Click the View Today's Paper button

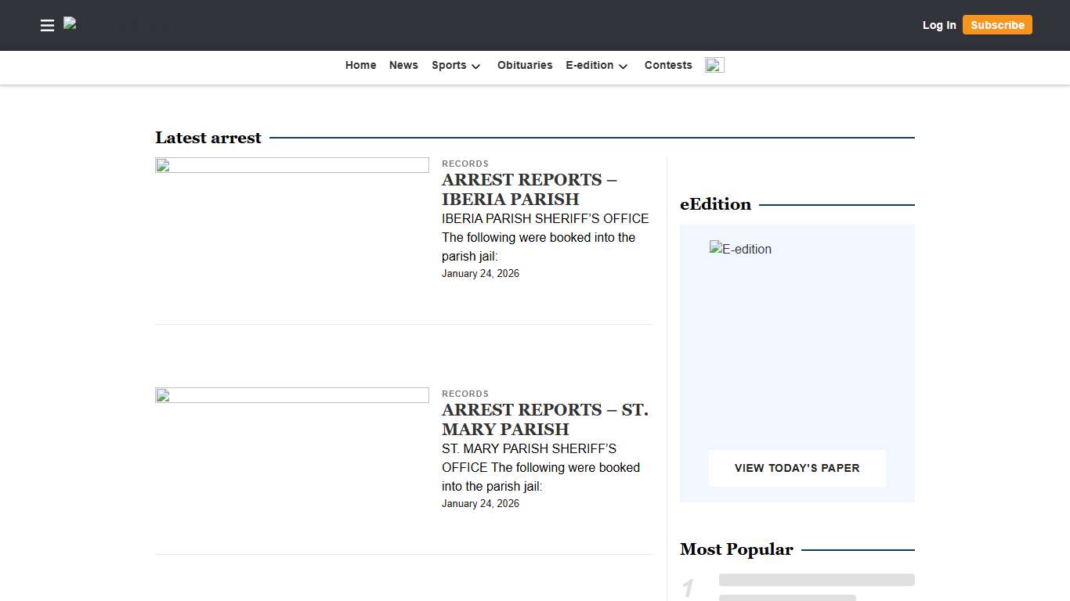797,468
